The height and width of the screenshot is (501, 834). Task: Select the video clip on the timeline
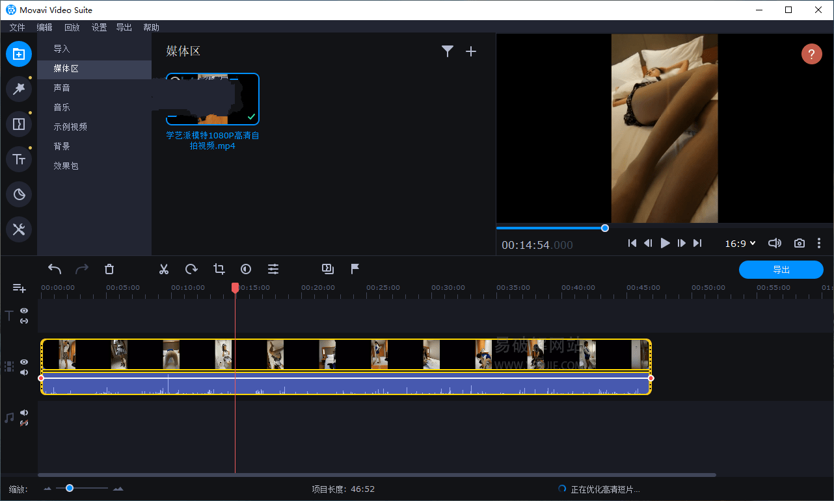tap(345, 355)
